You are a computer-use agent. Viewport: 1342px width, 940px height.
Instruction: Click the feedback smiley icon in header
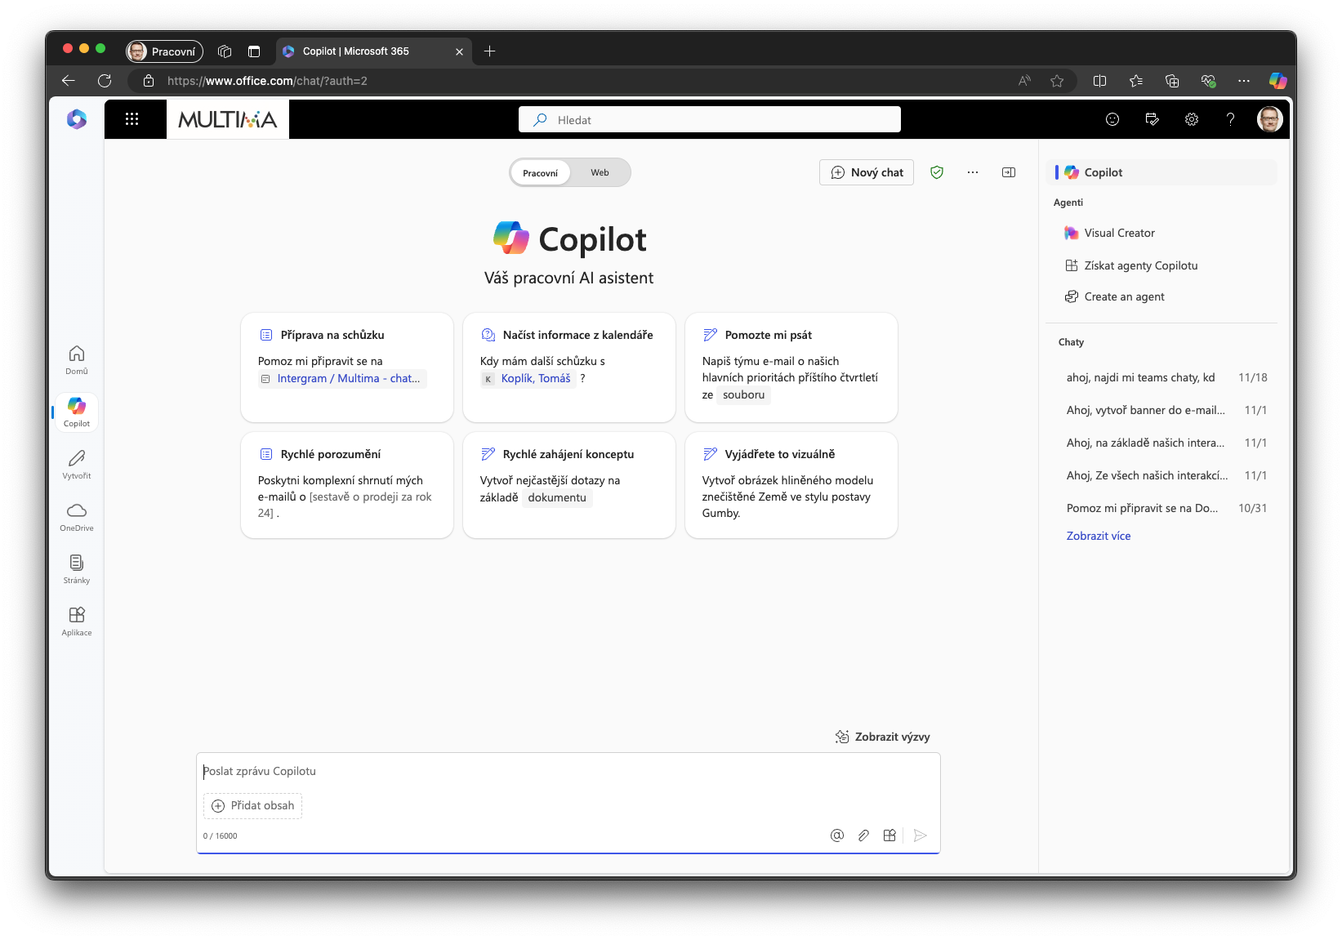[1112, 119]
